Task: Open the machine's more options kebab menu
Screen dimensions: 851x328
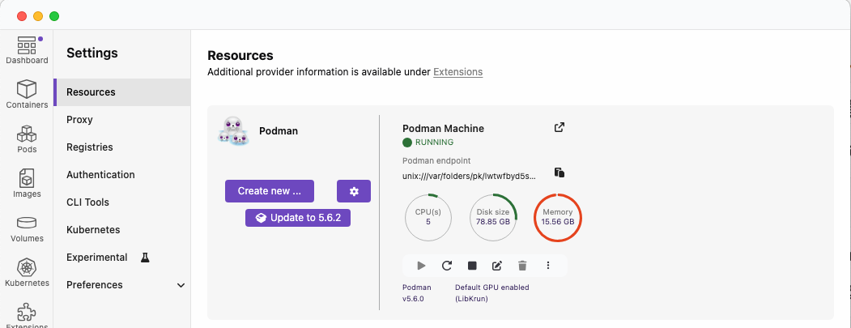Action: (x=548, y=266)
